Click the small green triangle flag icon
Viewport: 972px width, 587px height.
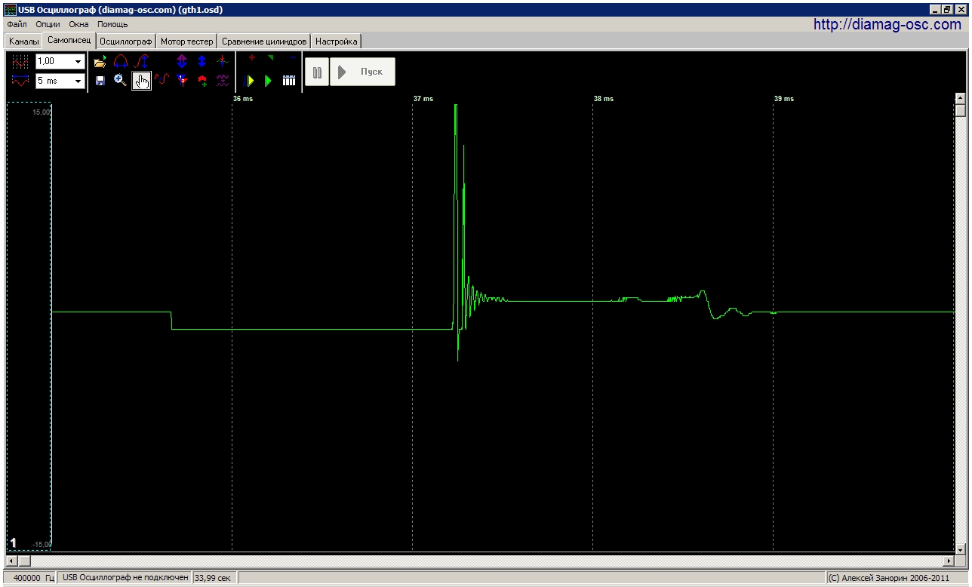point(270,57)
